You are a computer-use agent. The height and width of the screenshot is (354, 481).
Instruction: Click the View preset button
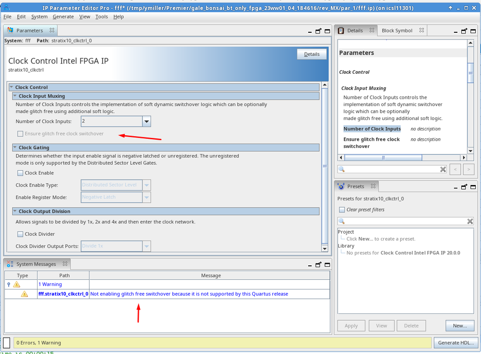(x=381, y=326)
